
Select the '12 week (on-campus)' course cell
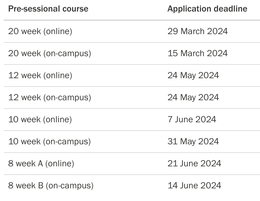50,98
